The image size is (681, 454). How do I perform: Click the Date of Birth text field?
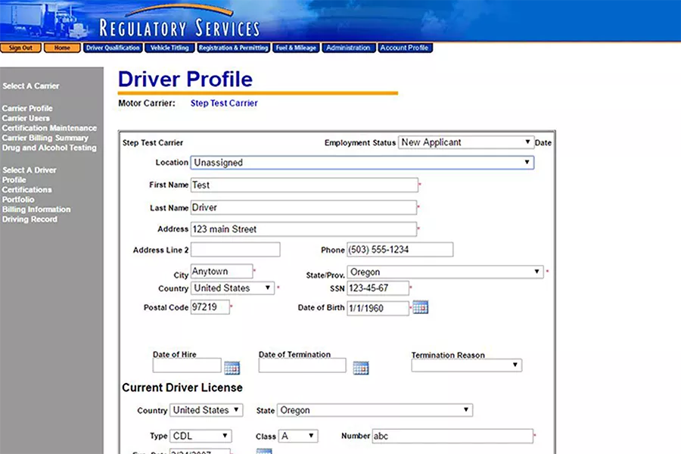click(x=378, y=308)
